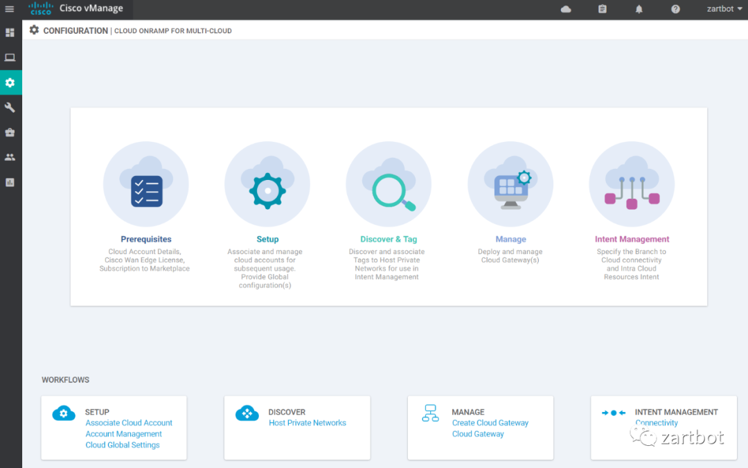748x468 pixels.
Task: Click the Cloud Gateway workflow link
Action: pyautogui.click(x=477, y=433)
